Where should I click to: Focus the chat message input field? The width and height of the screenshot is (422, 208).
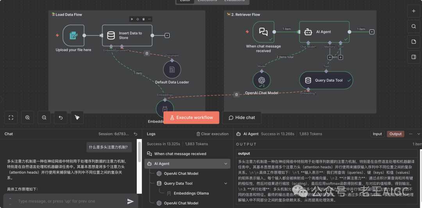[x=70, y=201]
